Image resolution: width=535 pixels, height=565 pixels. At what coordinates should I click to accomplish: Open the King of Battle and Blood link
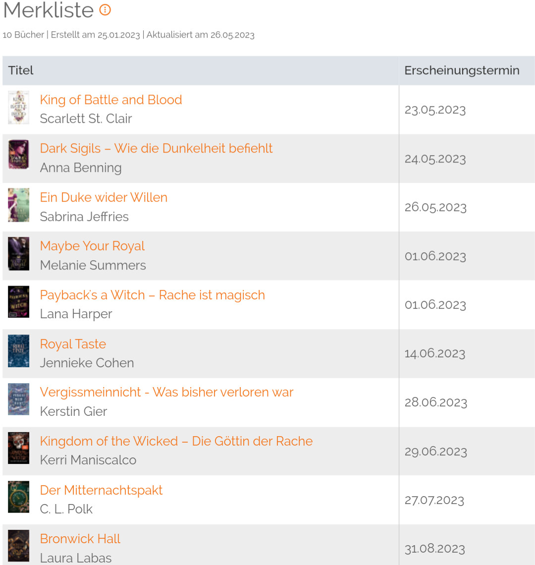(x=111, y=100)
